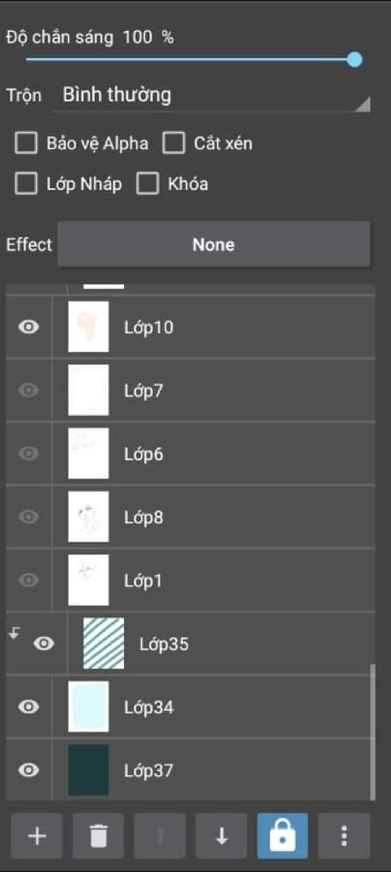Enable the Bảo vệ Alpha checkbox
The width and height of the screenshot is (391, 872).
[x=26, y=143]
